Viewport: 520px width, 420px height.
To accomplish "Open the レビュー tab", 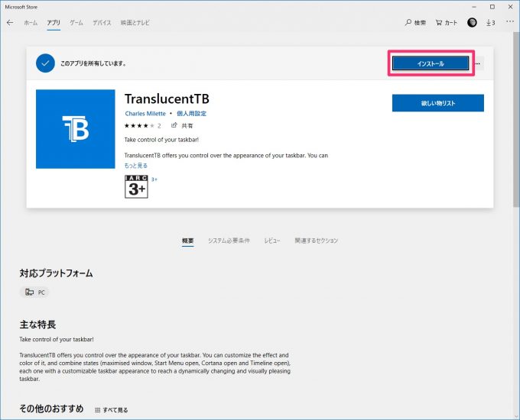I will click(272, 241).
